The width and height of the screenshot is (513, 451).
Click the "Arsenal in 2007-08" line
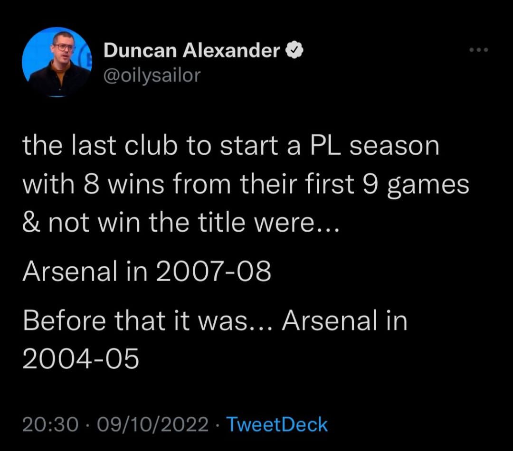pyautogui.click(x=147, y=272)
